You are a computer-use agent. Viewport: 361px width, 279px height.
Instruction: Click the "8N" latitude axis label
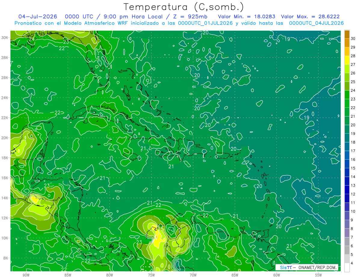tap(6, 258)
